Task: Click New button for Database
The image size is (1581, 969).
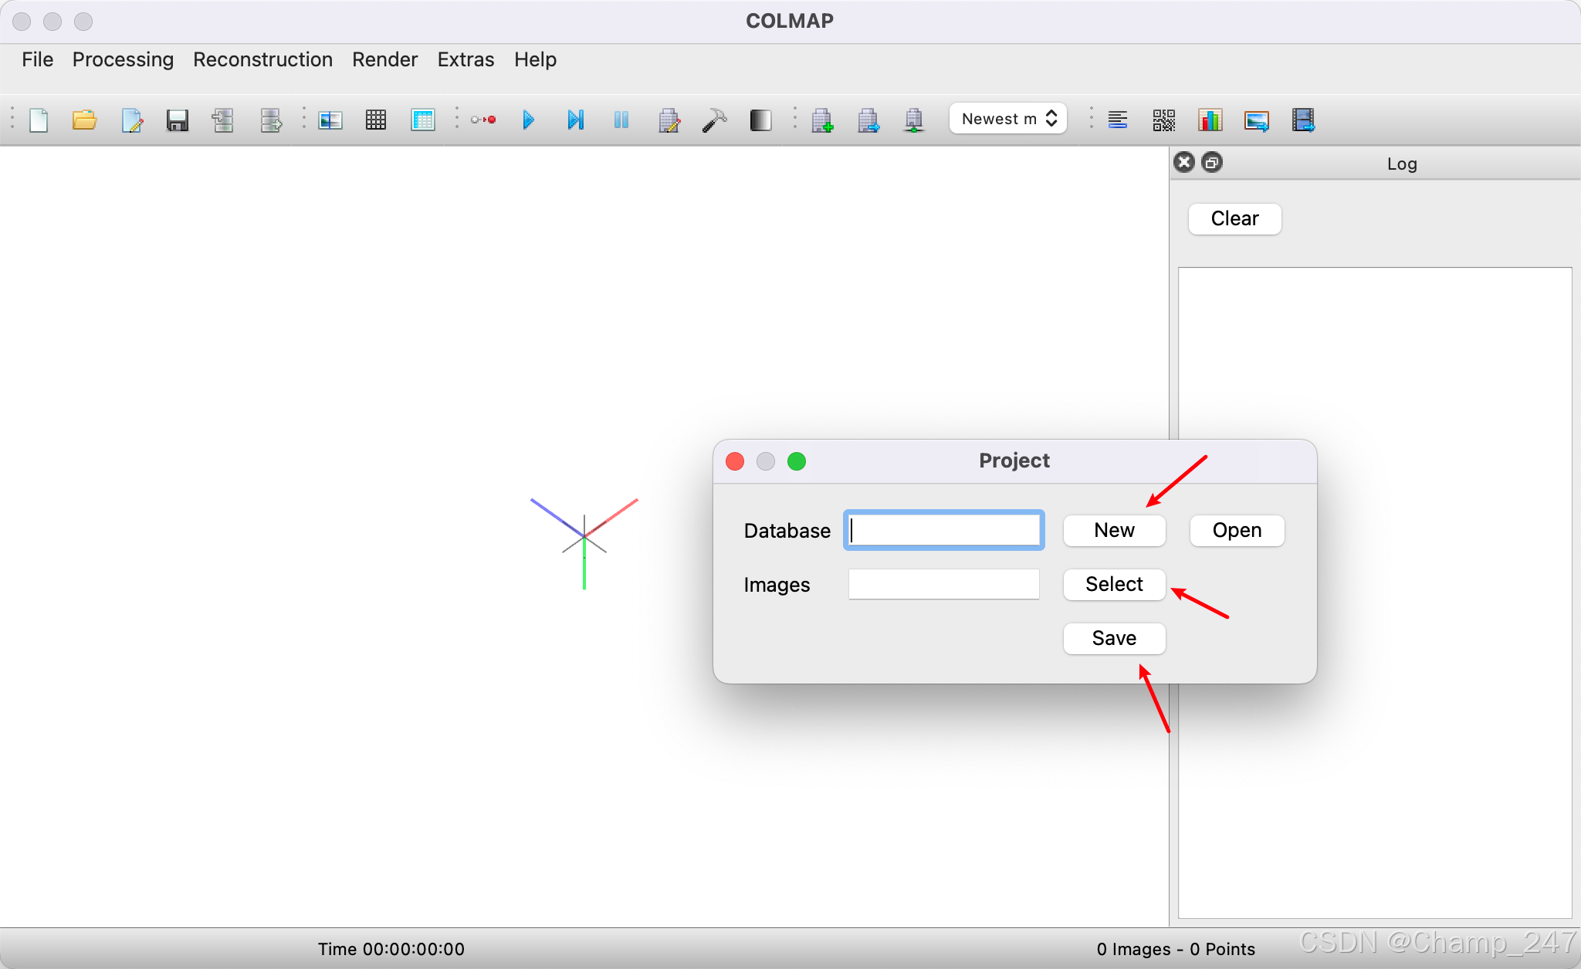Action: [1114, 531]
